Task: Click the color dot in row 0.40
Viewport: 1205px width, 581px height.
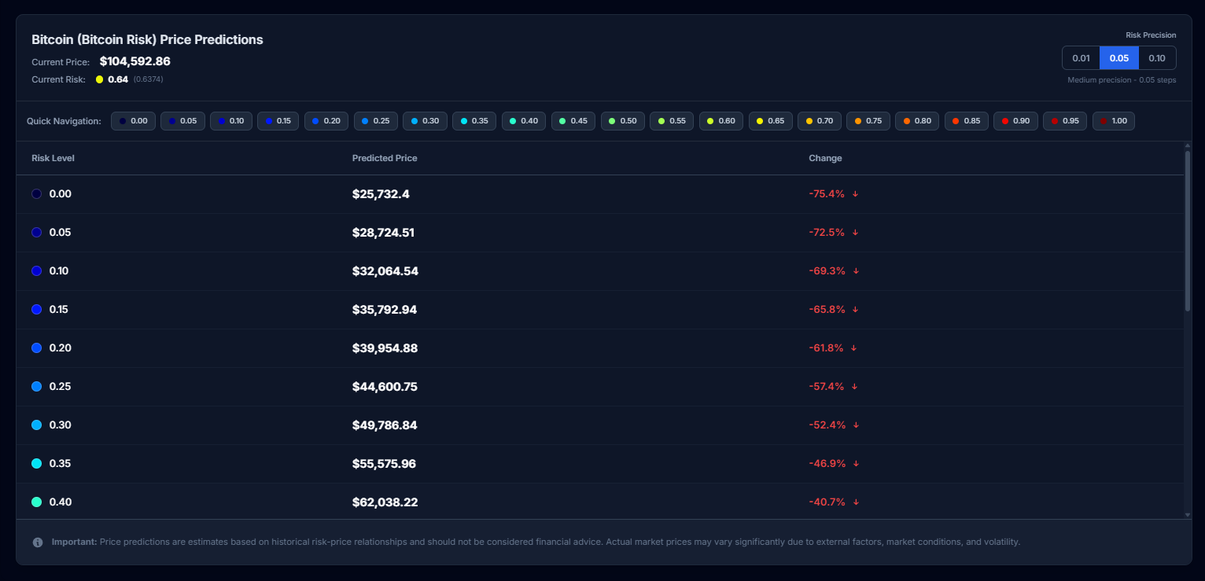Action: 36,502
